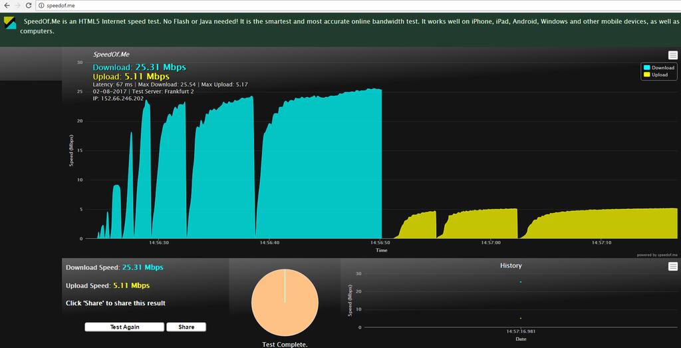Click the 'SpeedOf.Me' chart title
The height and width of the screenshot is (348, 681).
111,55
